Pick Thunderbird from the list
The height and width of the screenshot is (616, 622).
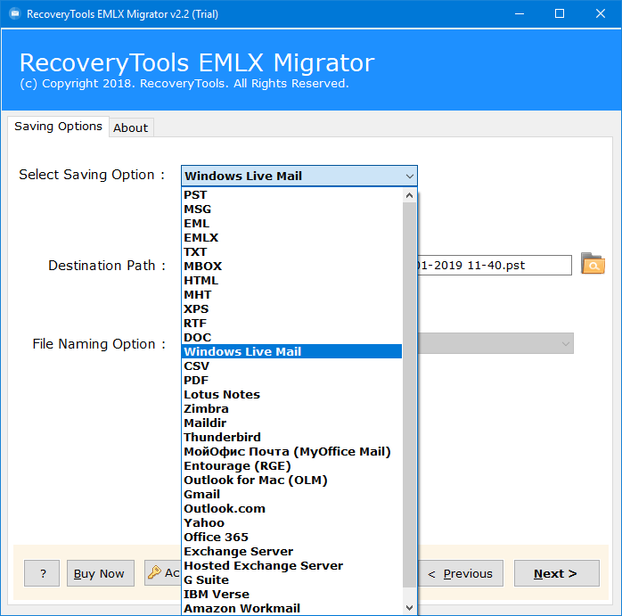291,438
